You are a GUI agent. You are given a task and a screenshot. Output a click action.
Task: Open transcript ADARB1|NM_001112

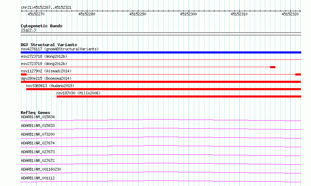38,178
